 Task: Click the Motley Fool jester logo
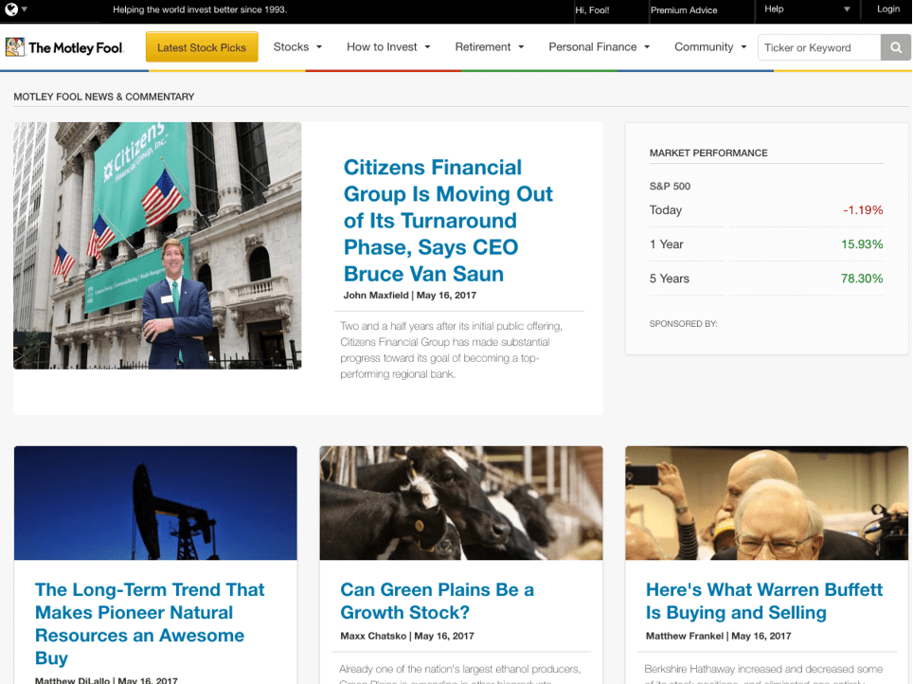(15, 47)
